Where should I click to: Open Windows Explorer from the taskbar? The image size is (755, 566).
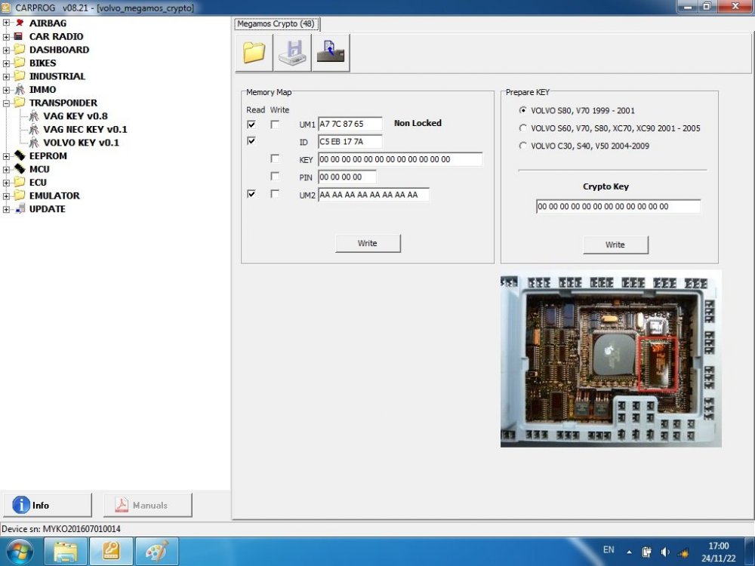[x=66, y=552]
